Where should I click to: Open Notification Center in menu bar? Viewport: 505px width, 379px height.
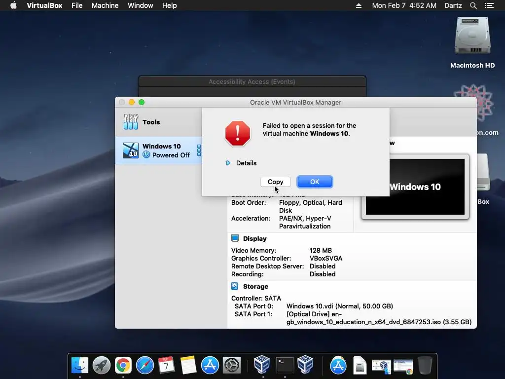[x=489, y=5]
